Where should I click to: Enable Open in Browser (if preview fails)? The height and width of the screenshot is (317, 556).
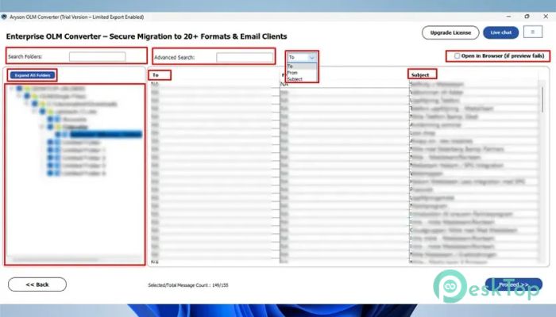pyautogui.click(x=457, y=56)
